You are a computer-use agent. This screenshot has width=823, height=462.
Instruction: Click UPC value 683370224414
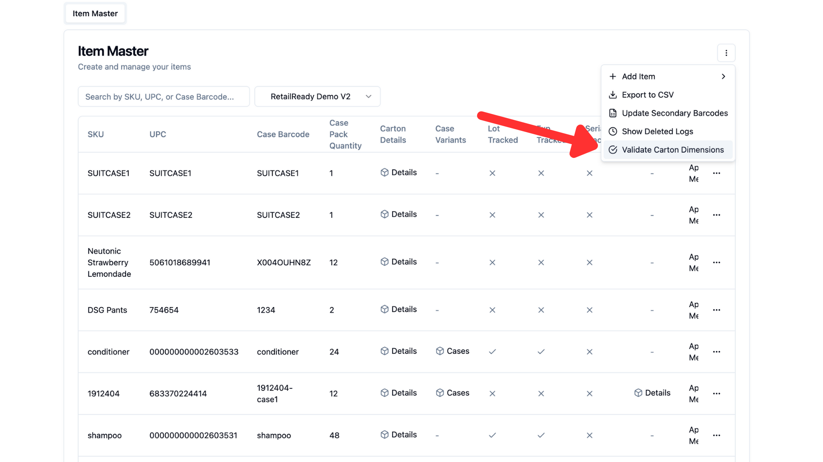coord(178,394)
